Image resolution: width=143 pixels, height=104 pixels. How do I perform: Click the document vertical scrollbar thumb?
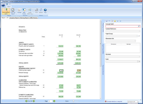(100, 44)
